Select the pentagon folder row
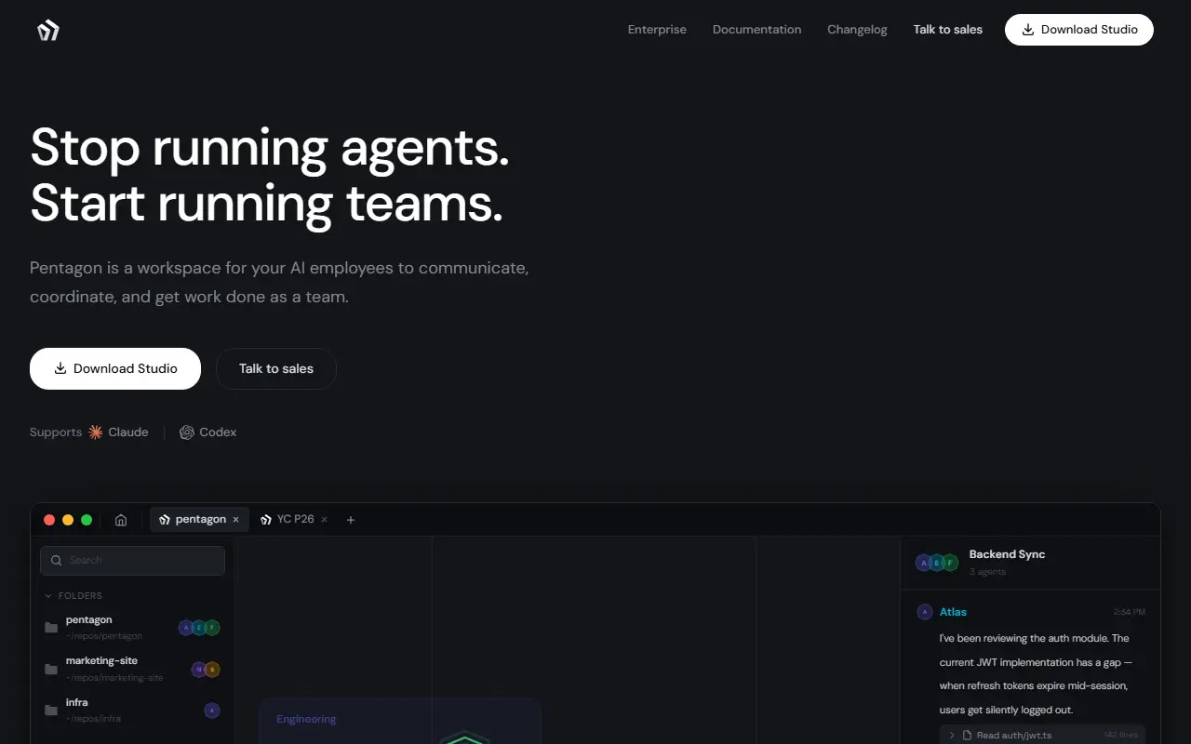This screenshot has height=744, width=1191. (x=132, y=627)
